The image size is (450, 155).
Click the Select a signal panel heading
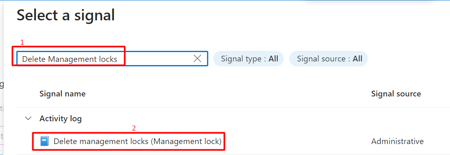coord(66,15)
